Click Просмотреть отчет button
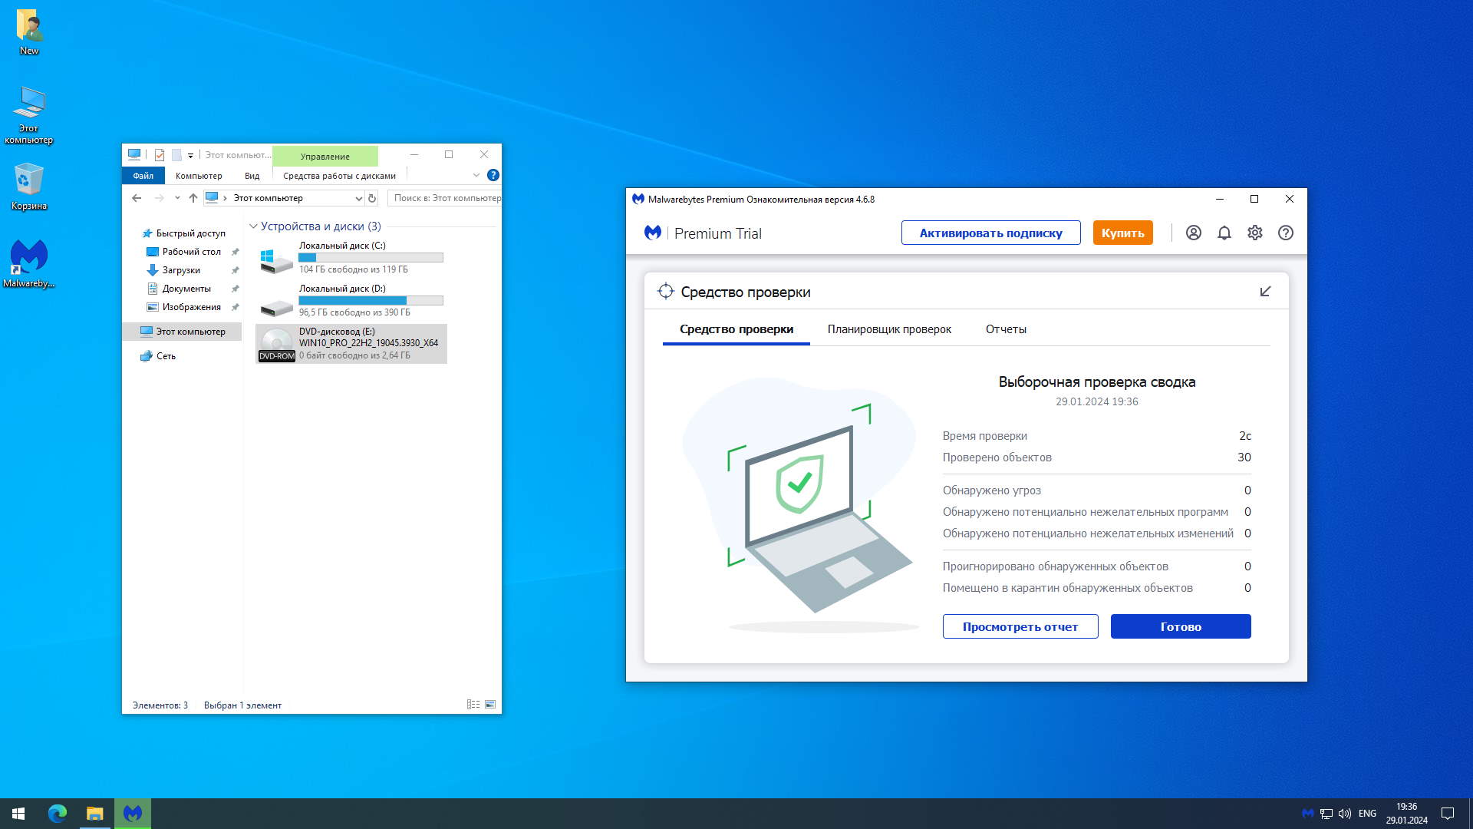 (x=1020, y=626)
